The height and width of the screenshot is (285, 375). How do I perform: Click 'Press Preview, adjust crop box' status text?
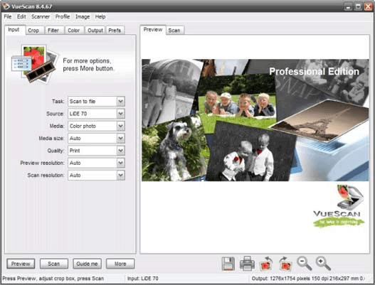pyautogui.click(x=53, y=279)
